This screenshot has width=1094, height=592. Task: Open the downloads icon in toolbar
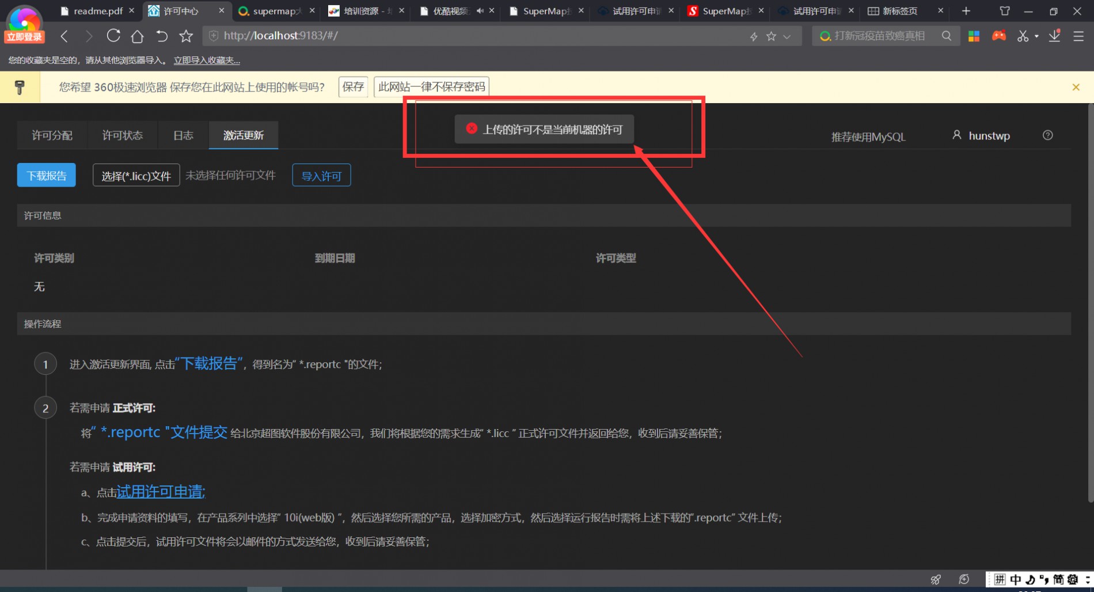1054,36
